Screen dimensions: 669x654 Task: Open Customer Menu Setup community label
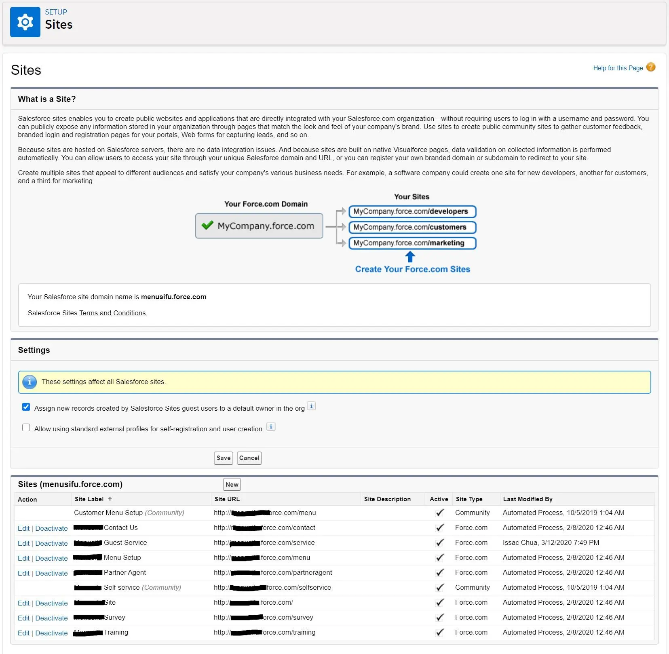tap(129, 513)
